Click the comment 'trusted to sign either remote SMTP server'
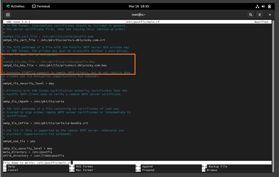Viewport: 279px width, 177px height. (66, 112)
